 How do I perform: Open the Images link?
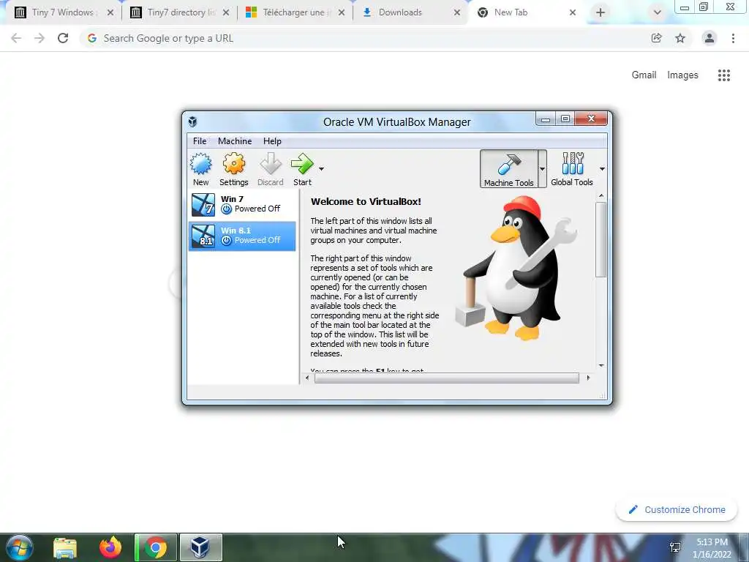click(x=682, y=75)
